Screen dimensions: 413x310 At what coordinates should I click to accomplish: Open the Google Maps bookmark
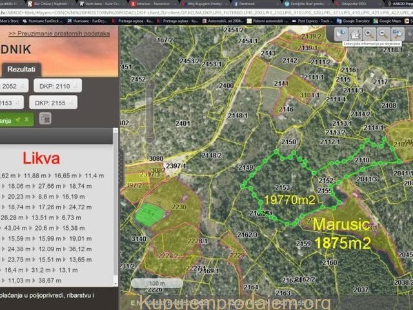pos(390,21)
